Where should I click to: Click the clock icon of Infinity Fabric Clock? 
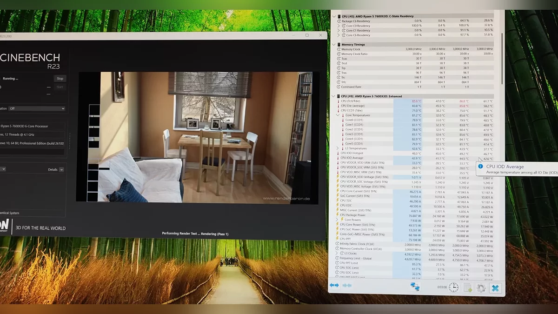337,244
